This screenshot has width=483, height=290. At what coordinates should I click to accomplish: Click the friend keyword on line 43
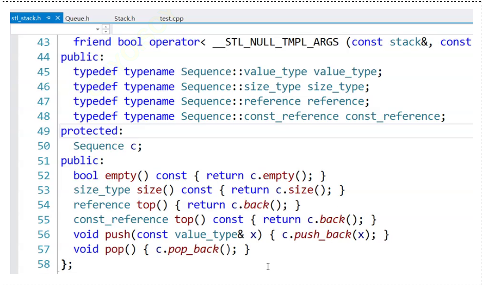tap(93, 41)
